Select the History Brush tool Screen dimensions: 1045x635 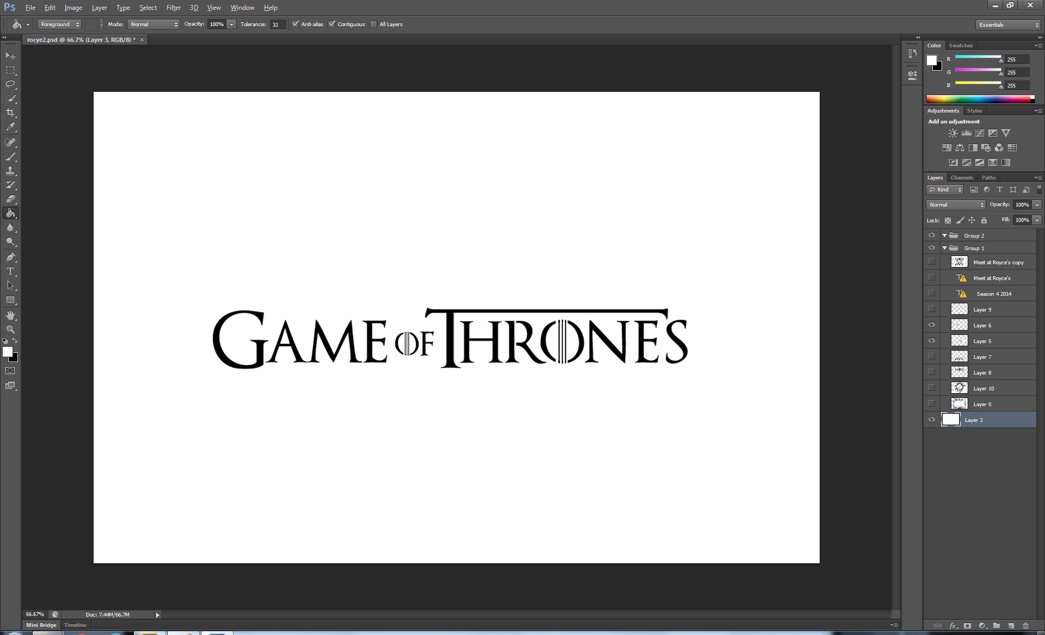[x=10, y=185]
